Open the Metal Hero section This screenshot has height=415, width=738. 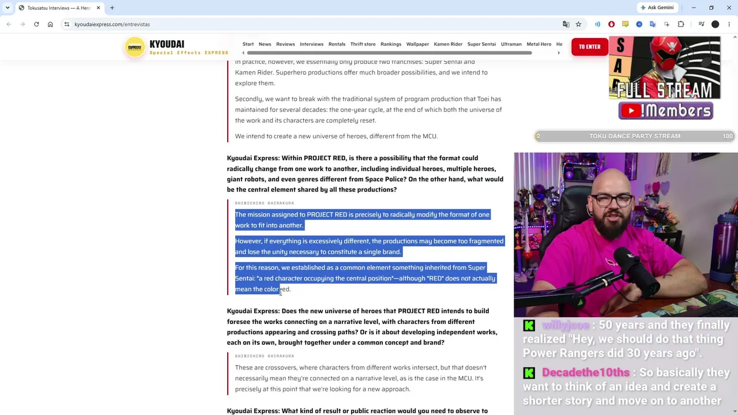539,44
